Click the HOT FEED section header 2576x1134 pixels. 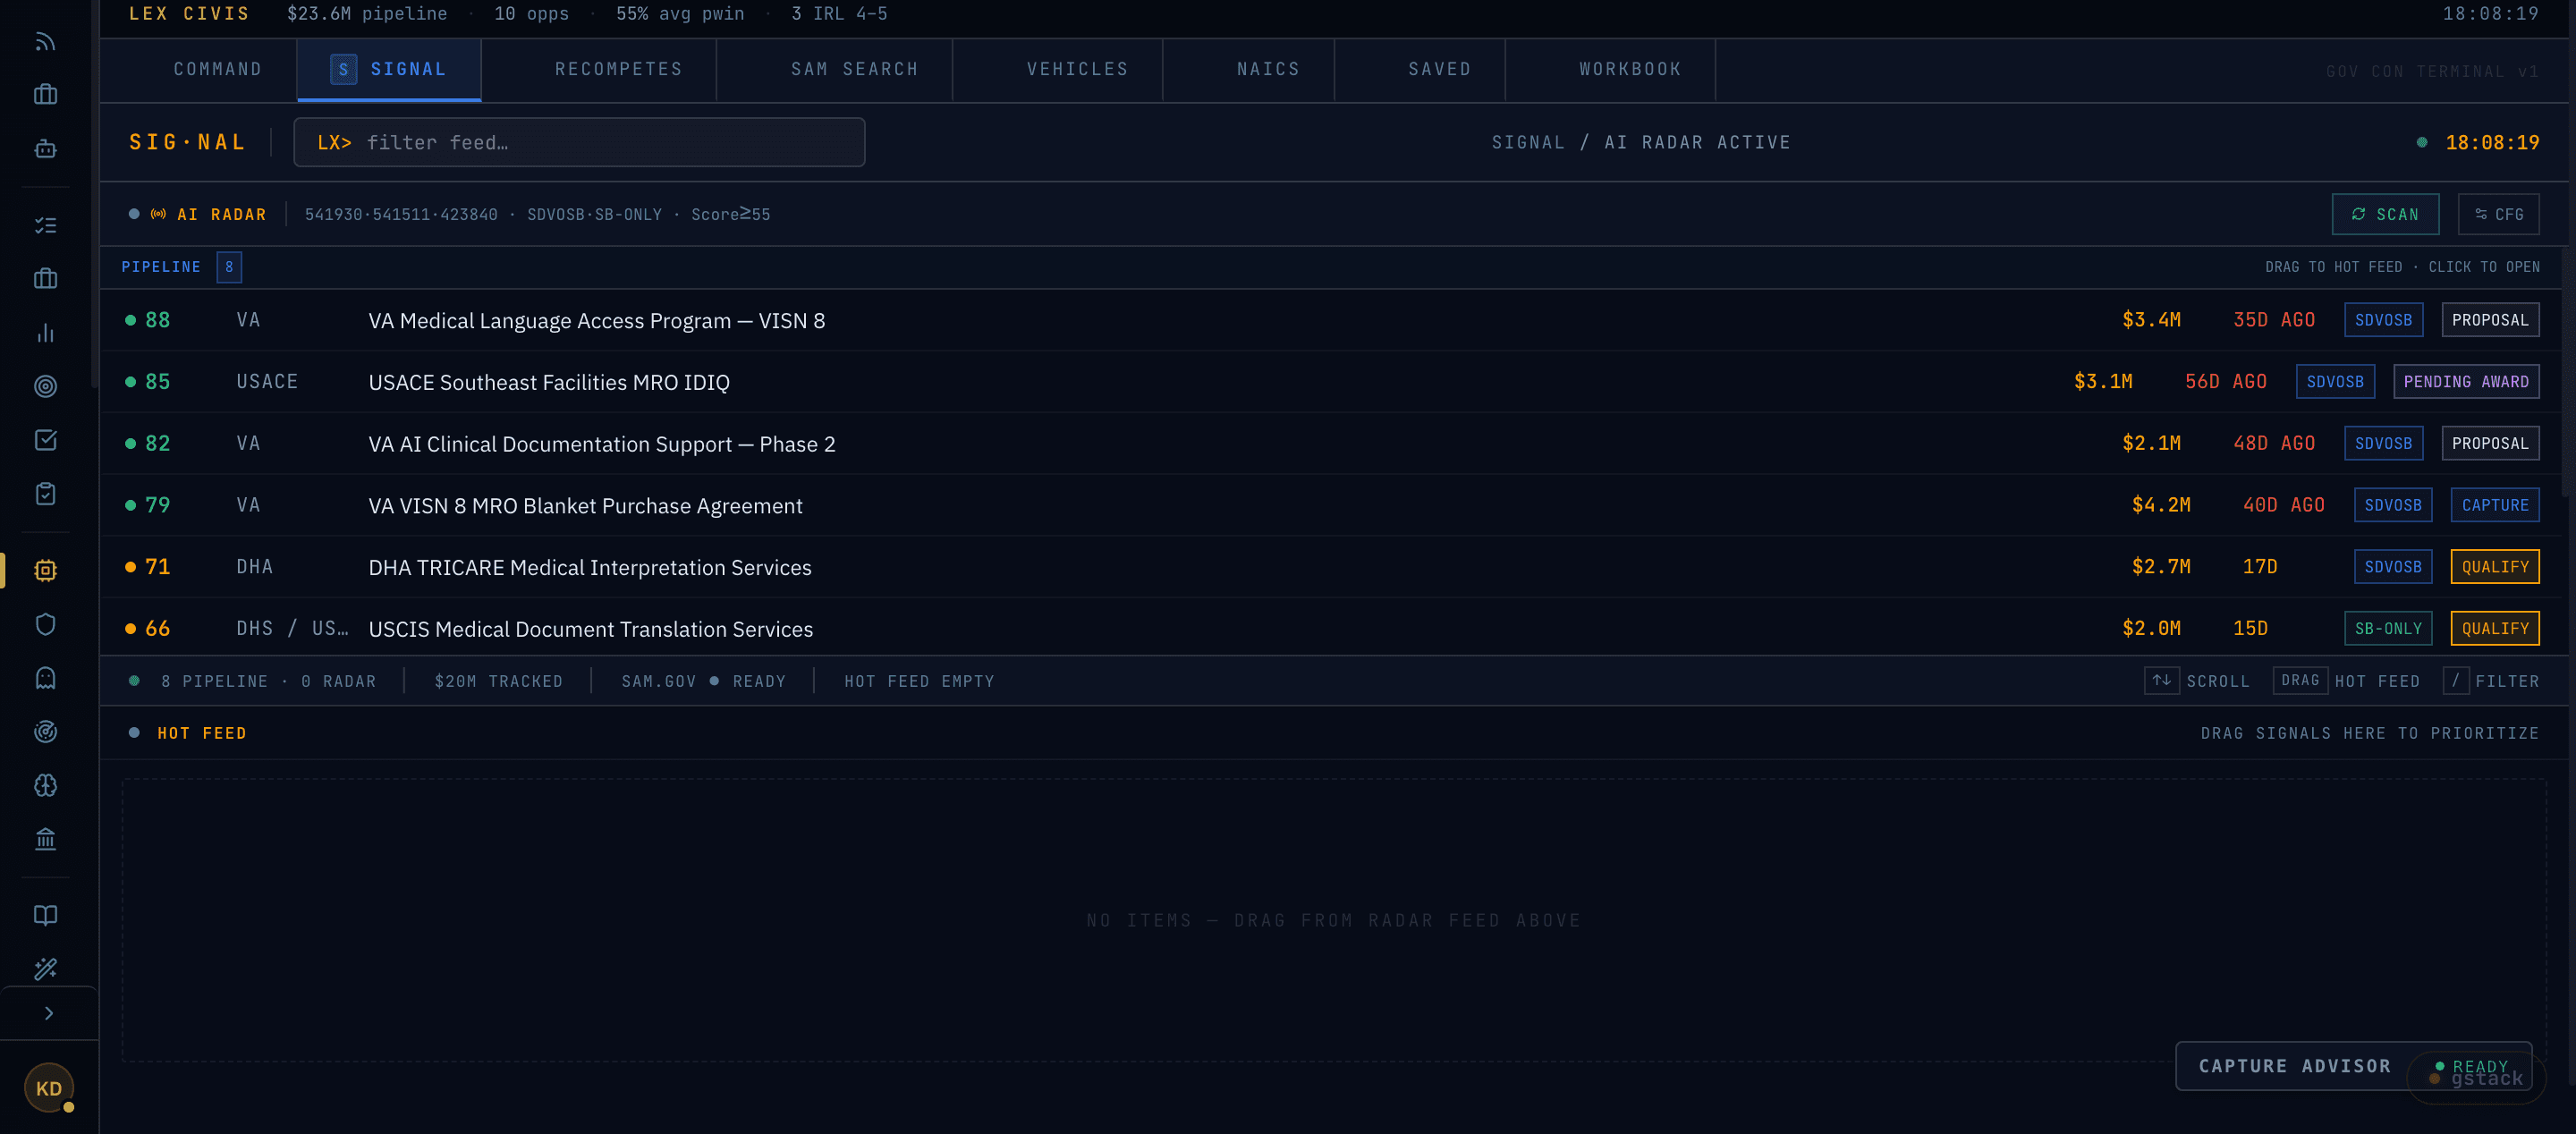(201, 733)
